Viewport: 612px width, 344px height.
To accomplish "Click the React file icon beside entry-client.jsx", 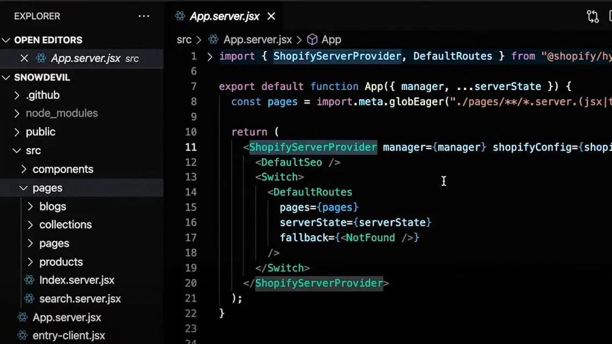I will coord(23,336).
